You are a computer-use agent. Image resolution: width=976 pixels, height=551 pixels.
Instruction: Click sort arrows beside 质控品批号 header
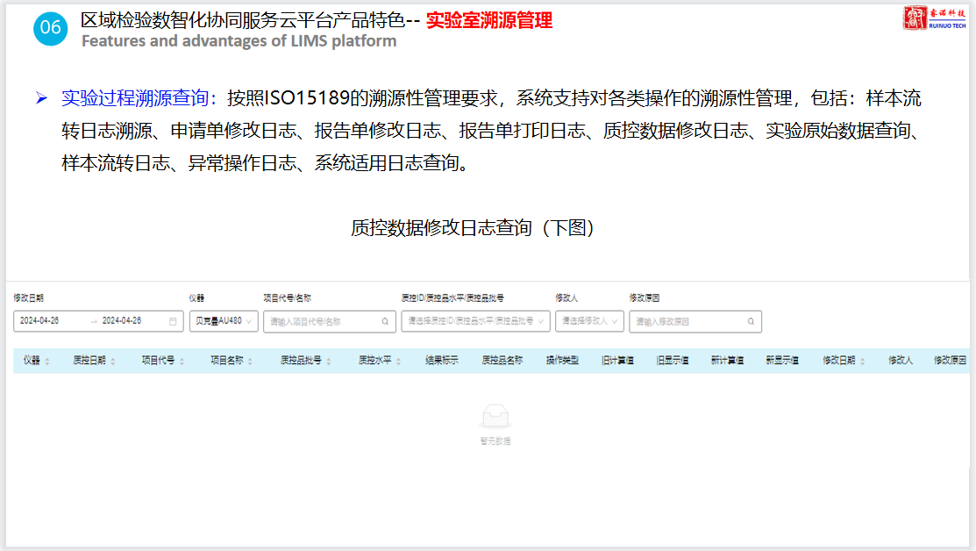pos(330,361)
